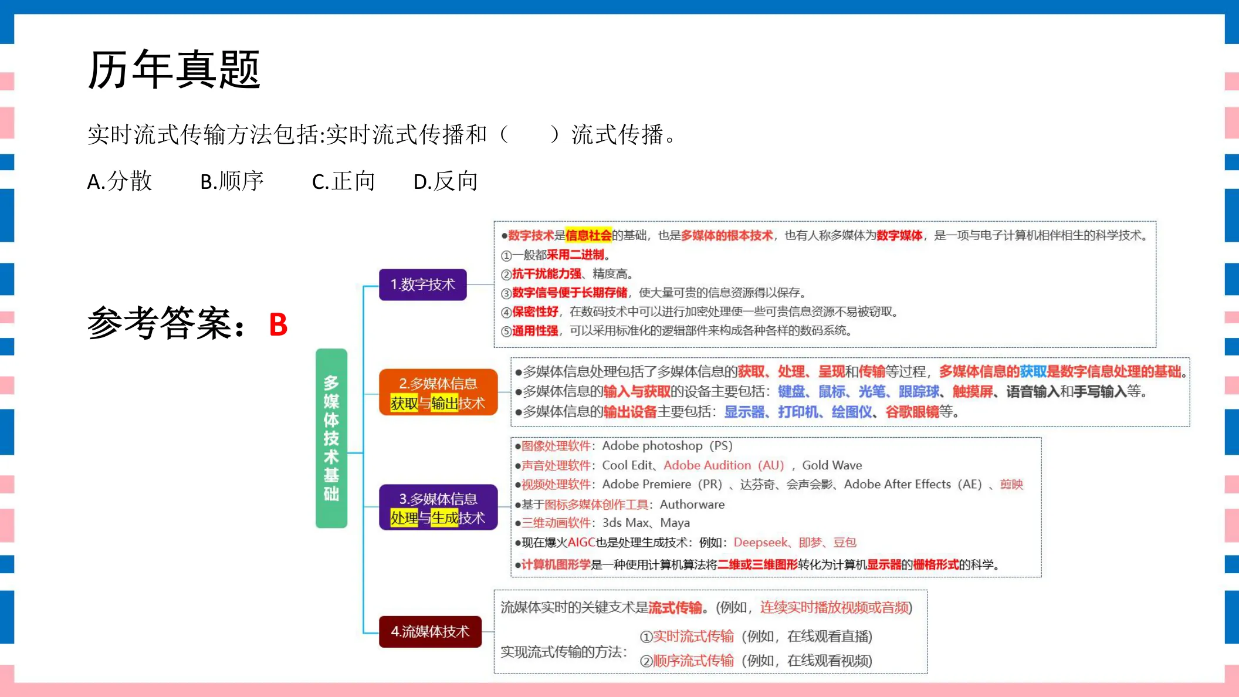Click the line 一般都采用二进制
Viewport: 1239px width, 697px height.
(556, 255)
